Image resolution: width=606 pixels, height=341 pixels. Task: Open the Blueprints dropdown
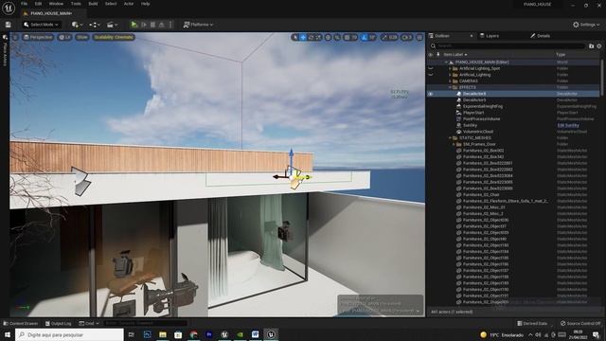(95, 25)
